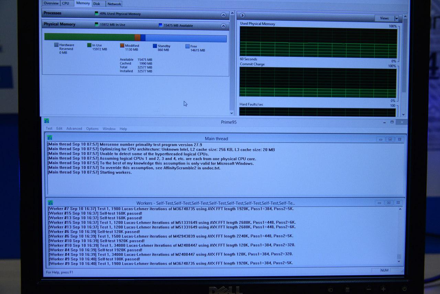Collapse the Physical Memory section chevron
This screenshot has width=440, height=294.
tap(223, 26)
